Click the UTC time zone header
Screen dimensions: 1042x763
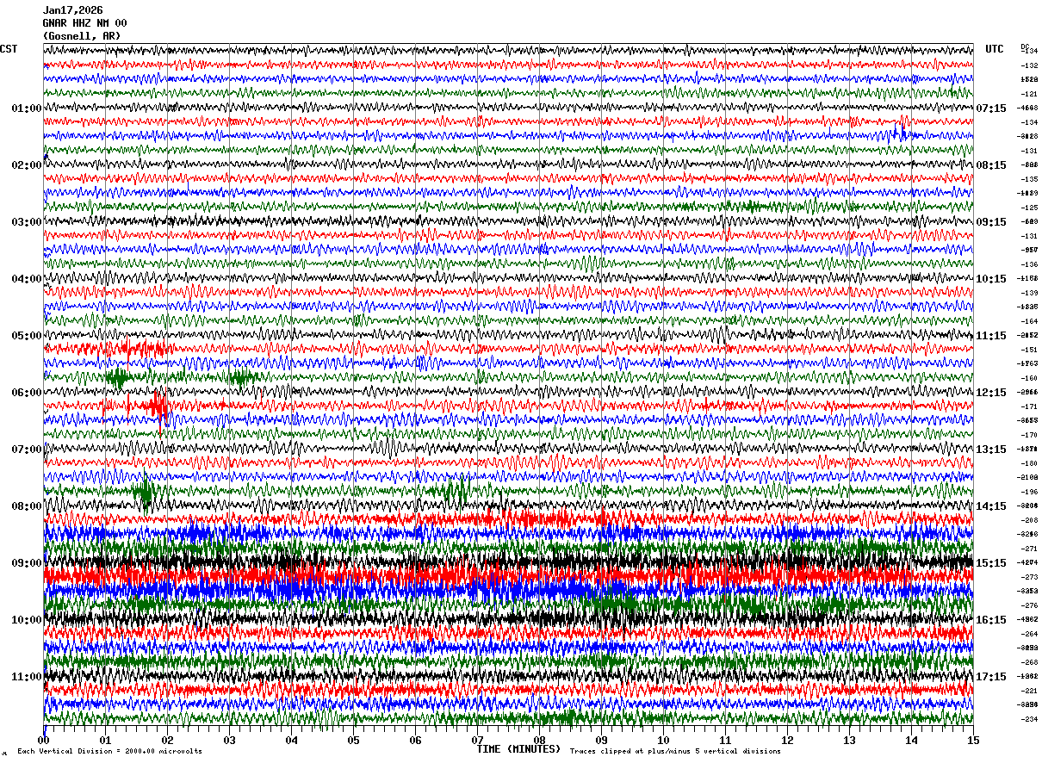click(995, 49)
